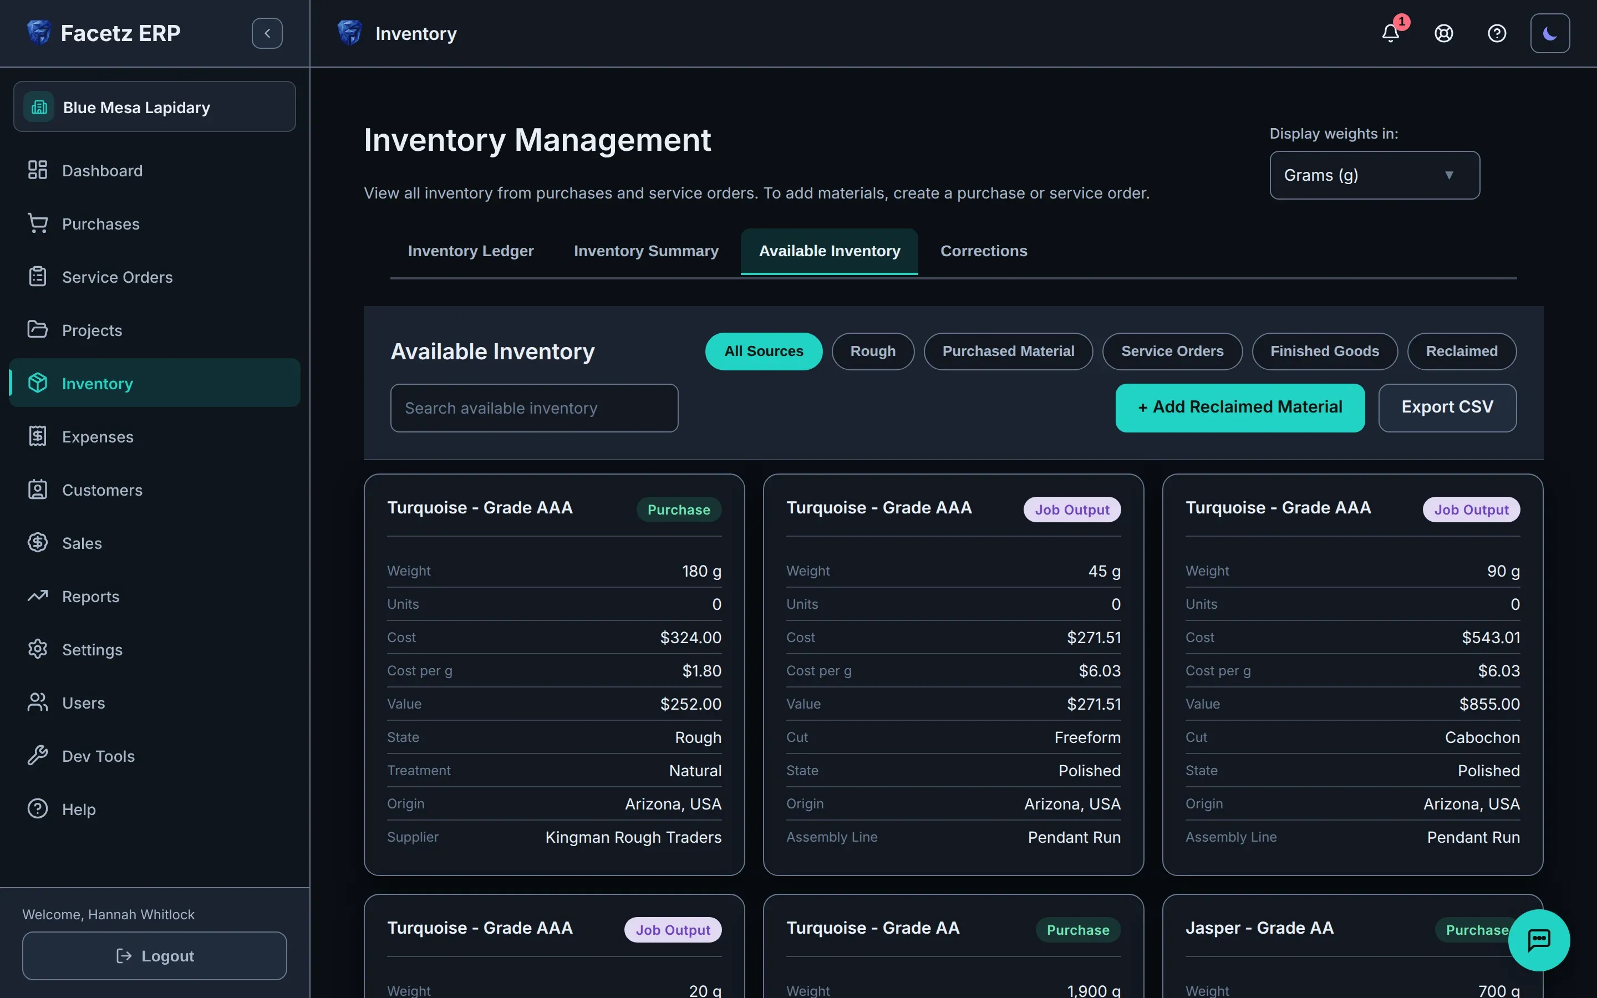
Task: Click the Help icon in sidebar
Action: point(38,808)
